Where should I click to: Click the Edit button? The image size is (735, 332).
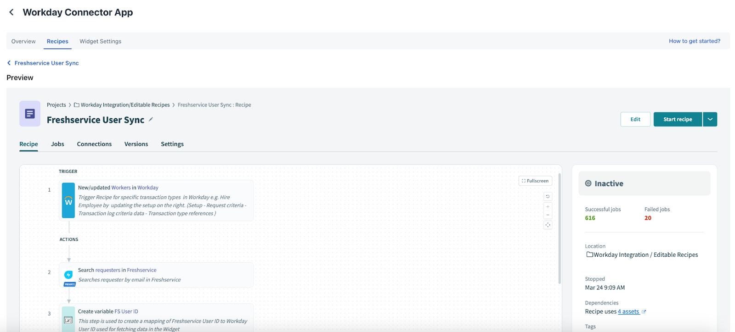pos(635,119)
